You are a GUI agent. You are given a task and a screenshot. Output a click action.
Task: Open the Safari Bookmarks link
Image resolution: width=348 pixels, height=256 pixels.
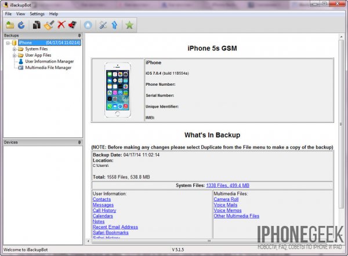[111, 232]
